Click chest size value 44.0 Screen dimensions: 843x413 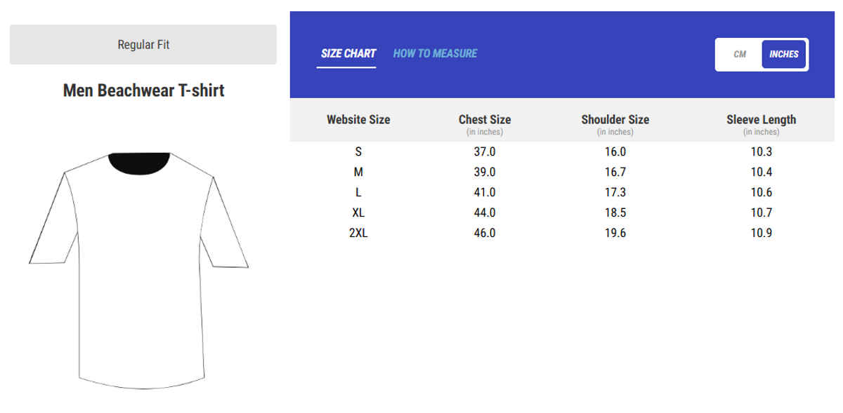coord(485,212)
